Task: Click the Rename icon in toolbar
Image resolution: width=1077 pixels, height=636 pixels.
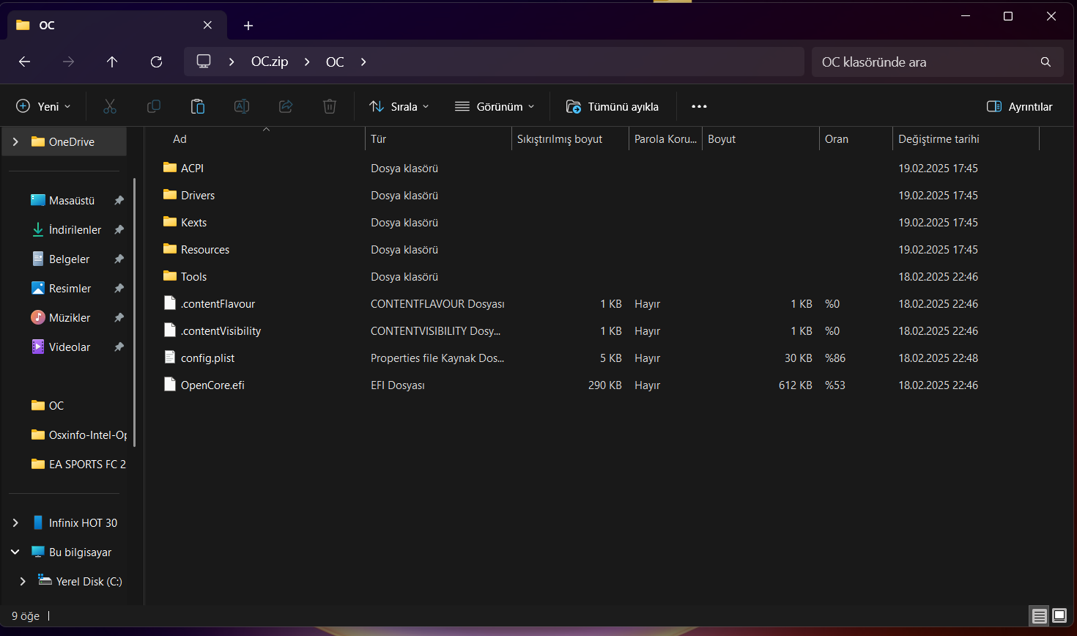Action: pyautogui.click(x=242, y=106)
